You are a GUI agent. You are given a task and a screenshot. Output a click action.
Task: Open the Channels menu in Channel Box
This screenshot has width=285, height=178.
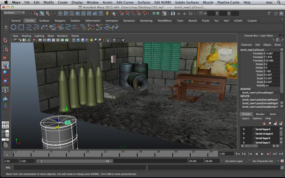(x=246, y=45)
